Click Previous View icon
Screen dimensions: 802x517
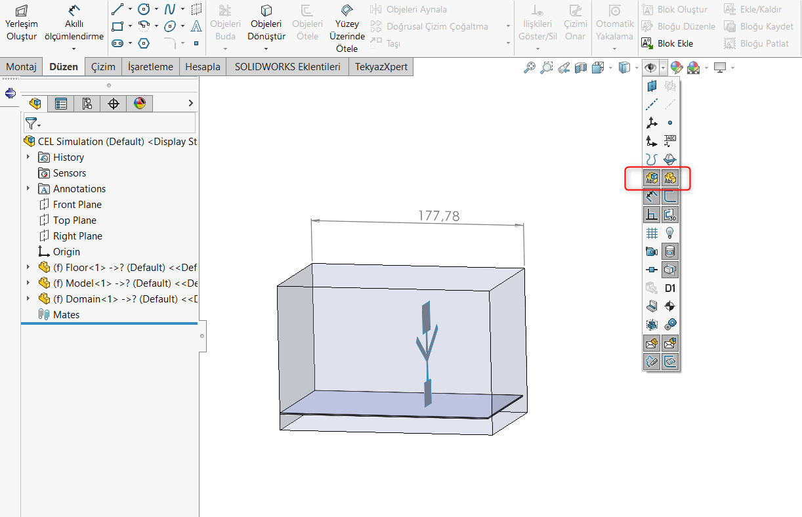563,68
